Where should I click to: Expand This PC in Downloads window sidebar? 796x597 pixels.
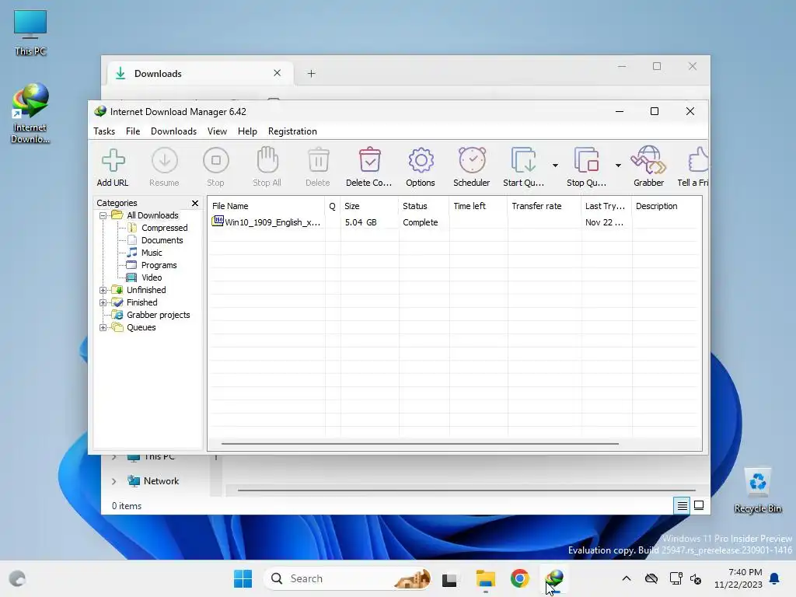pyautogui.click(x=113, y=457)
